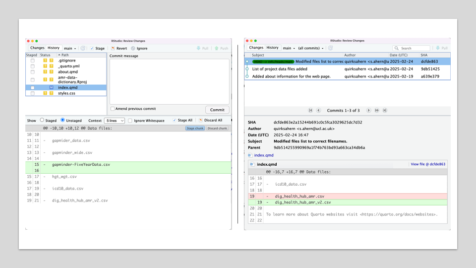Click modified status icon for index.qmd
This screenshot has height=268, width=476.
[x=51, y=87]
